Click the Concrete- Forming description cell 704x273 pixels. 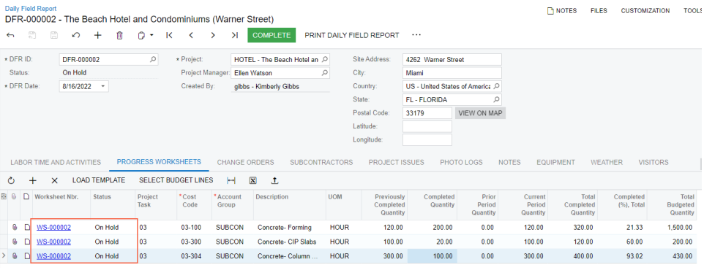[290, 227]
